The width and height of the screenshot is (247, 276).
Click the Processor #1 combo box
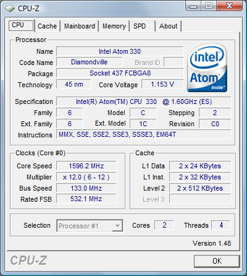(90, 226)
